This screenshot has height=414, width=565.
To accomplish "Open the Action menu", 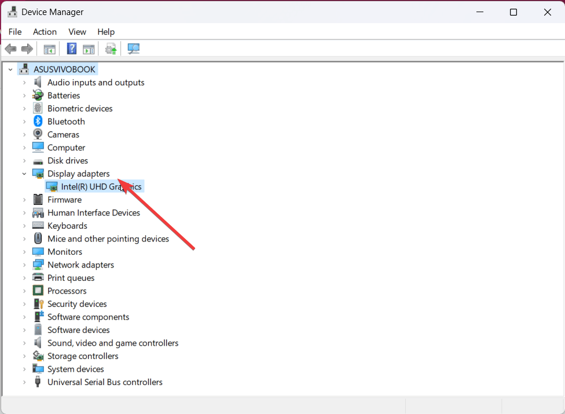I will 45,32.
